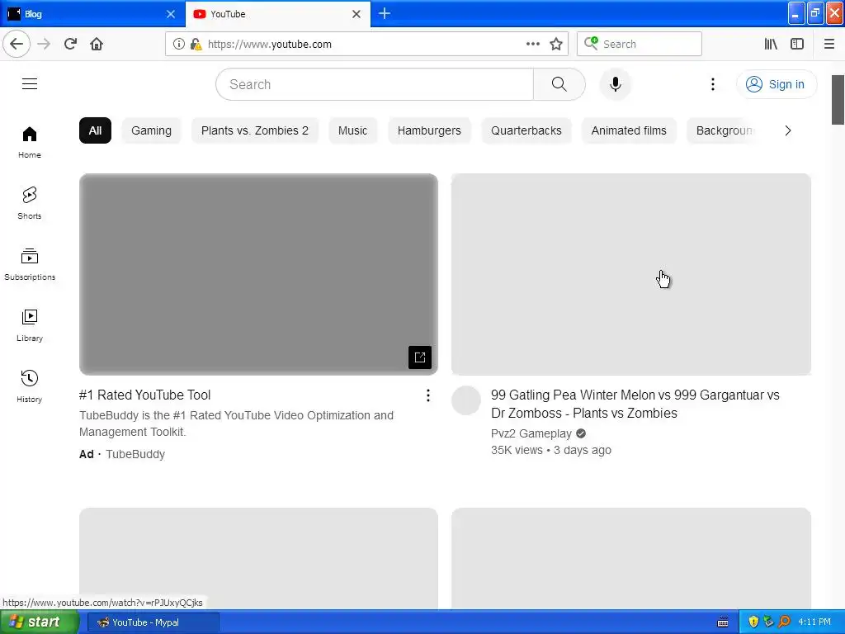
Task: Go back with browser back arrow
Action: 17,45
